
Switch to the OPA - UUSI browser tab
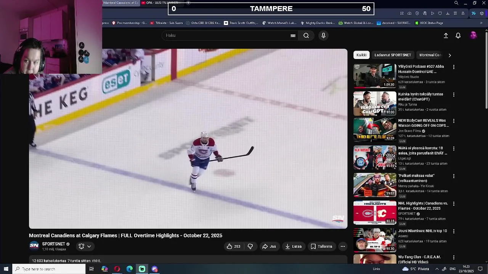point(162,3)
